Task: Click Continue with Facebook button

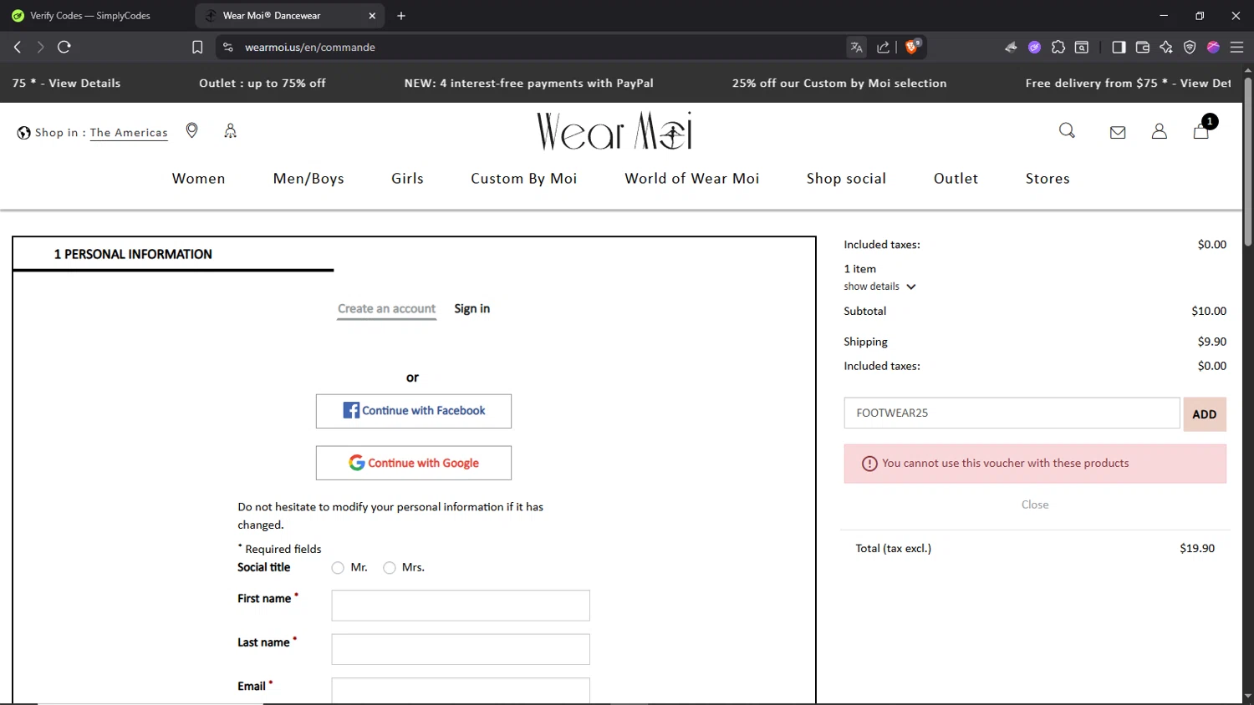Action: click(x=414, y=411)
